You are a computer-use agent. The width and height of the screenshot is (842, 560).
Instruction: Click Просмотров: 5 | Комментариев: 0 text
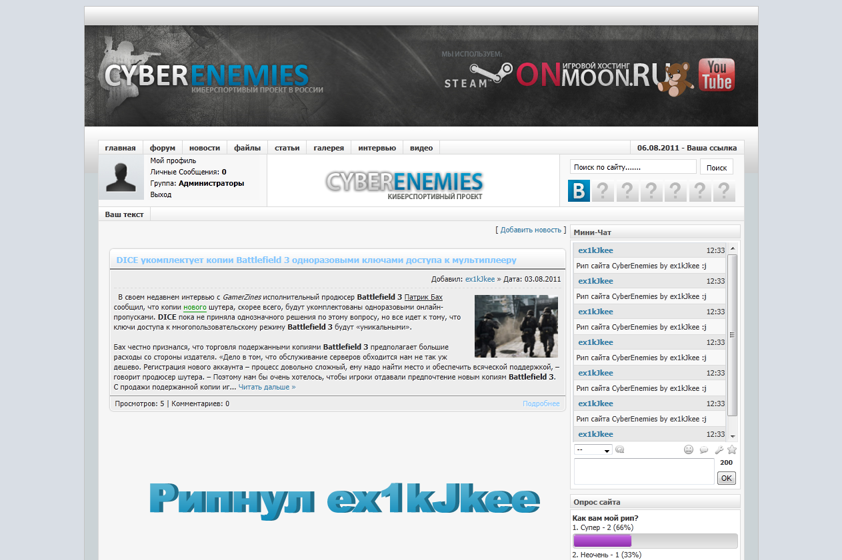tap(172, 404)
